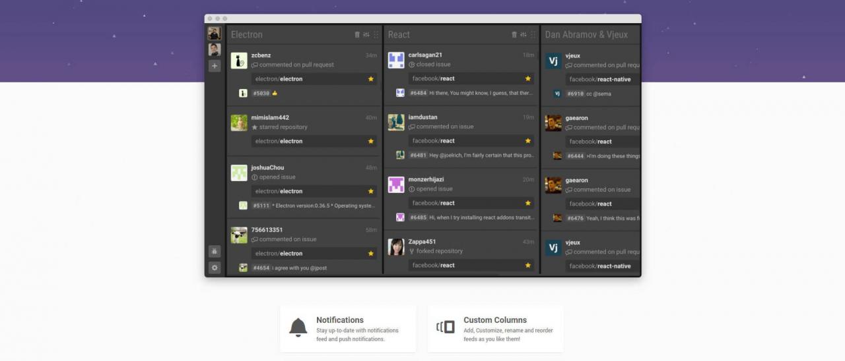Open the settings gear in sidebar
845x361 pixels.
click(x=215, y=267)
